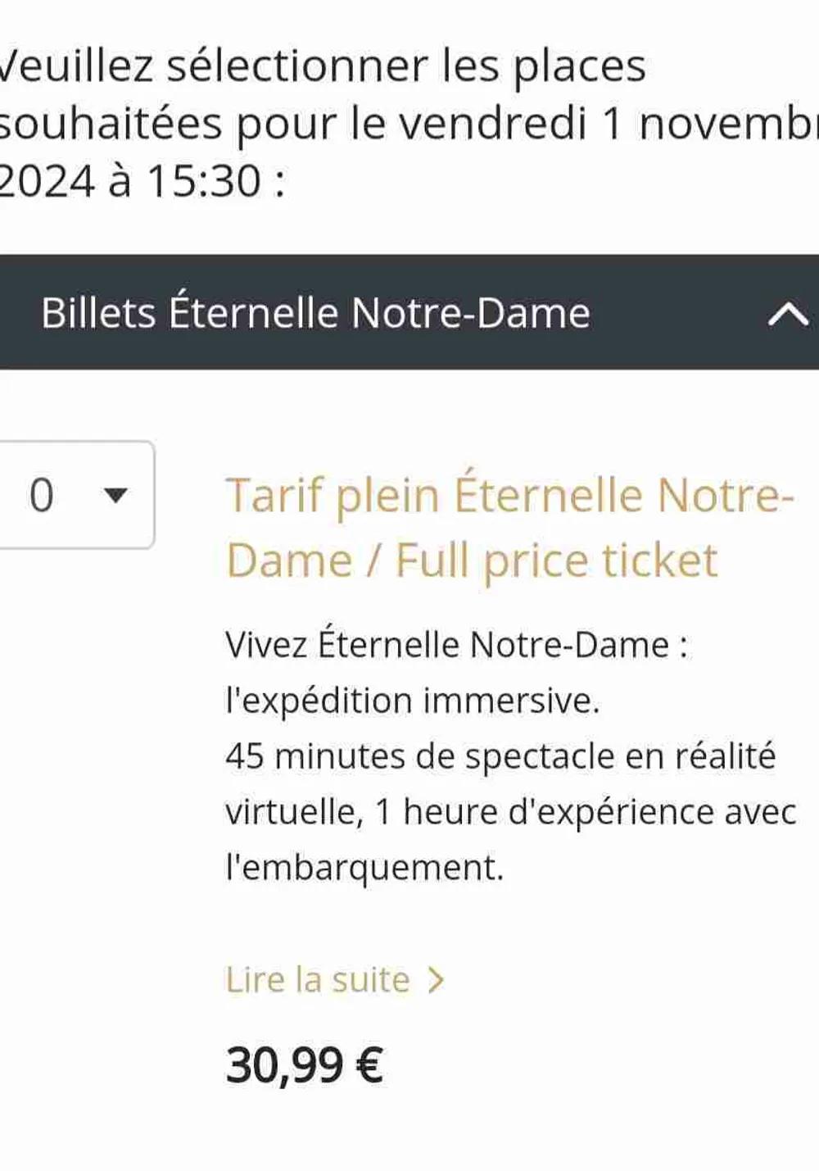The image size is (819, 1171).
Task: Click the Vivez Éternelle Notre-Dame description line
Action: tap(457, 645)
